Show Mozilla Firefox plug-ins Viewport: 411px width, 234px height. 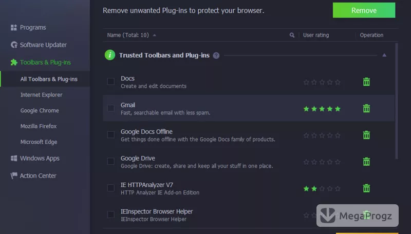(x=39, y=126)
